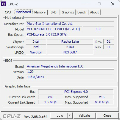Select the Mainboard tab
The height and width of the screenshot is (120, 120).
(23, 12)
